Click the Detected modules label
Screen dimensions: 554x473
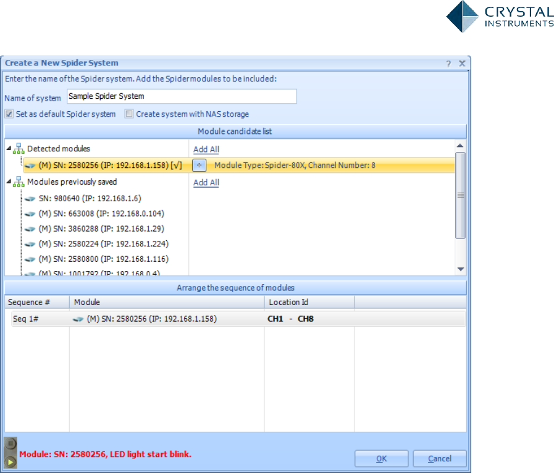click(59, 149)
